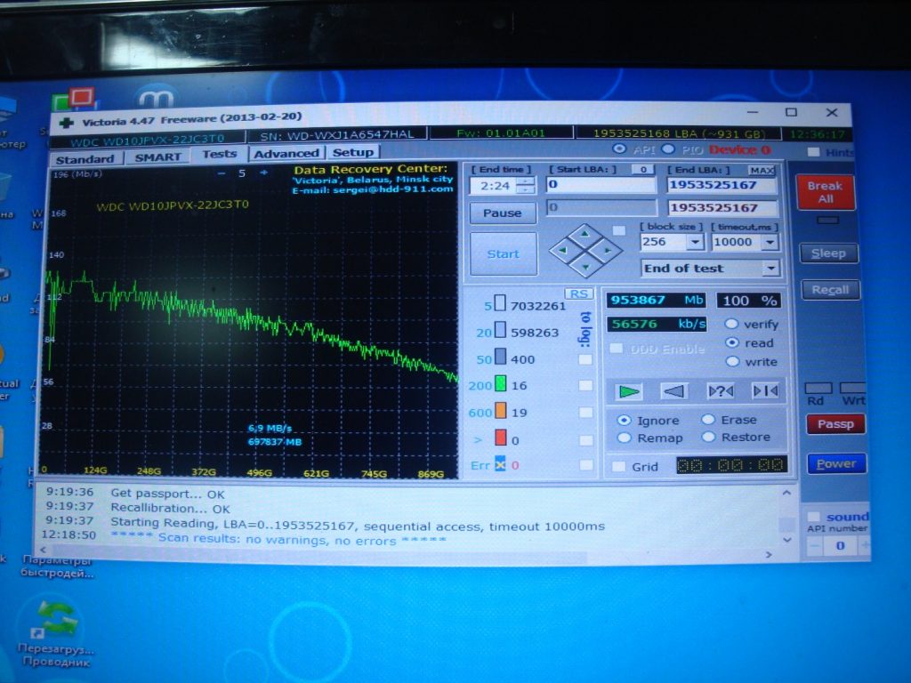Click the white 5 ms block indicator
Image resolution: width=911 pixels, height=683 pixels.
point(499,303)
